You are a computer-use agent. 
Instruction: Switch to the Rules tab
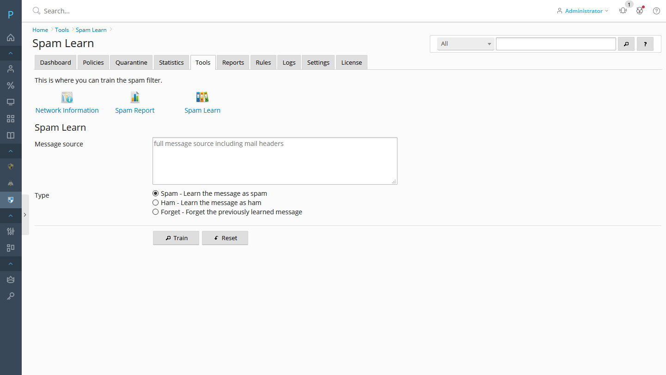click(263, 62)
